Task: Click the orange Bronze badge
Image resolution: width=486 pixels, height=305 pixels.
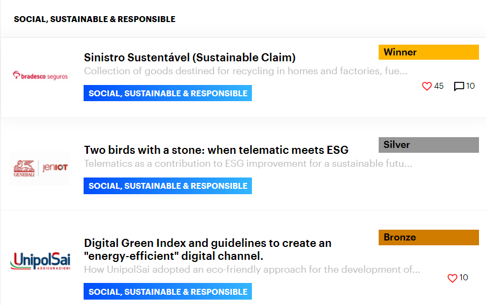Action: 428,237
